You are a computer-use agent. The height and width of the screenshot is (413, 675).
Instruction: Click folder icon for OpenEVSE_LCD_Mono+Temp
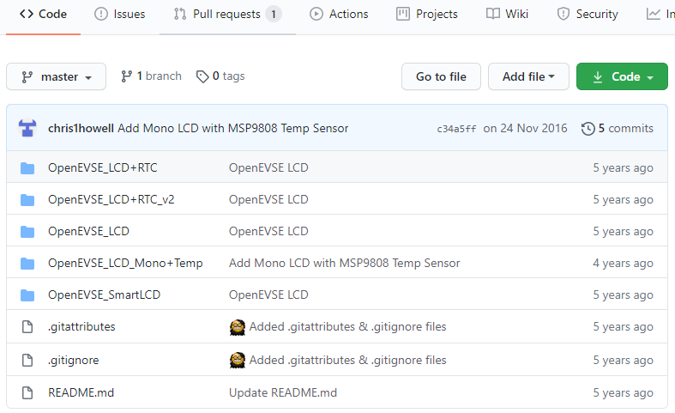click(x=27, y=263)
